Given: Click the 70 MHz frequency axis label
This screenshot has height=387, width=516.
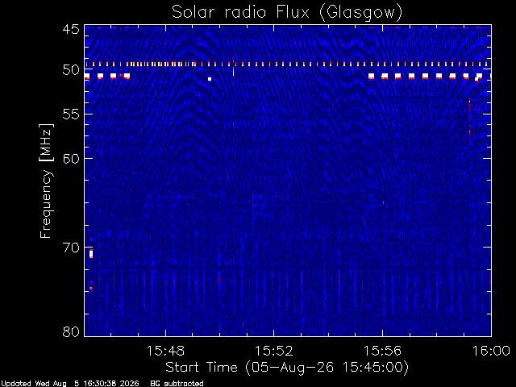Looking at the screenshot, I should coord(71,248).
